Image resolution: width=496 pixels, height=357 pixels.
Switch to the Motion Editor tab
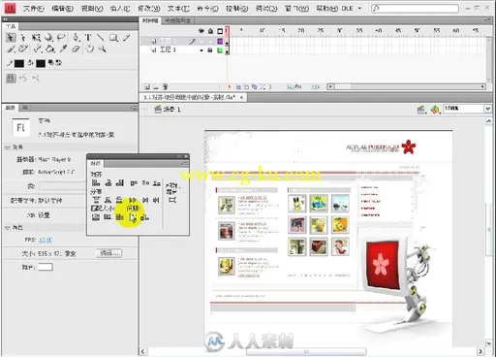pos(178,20)
